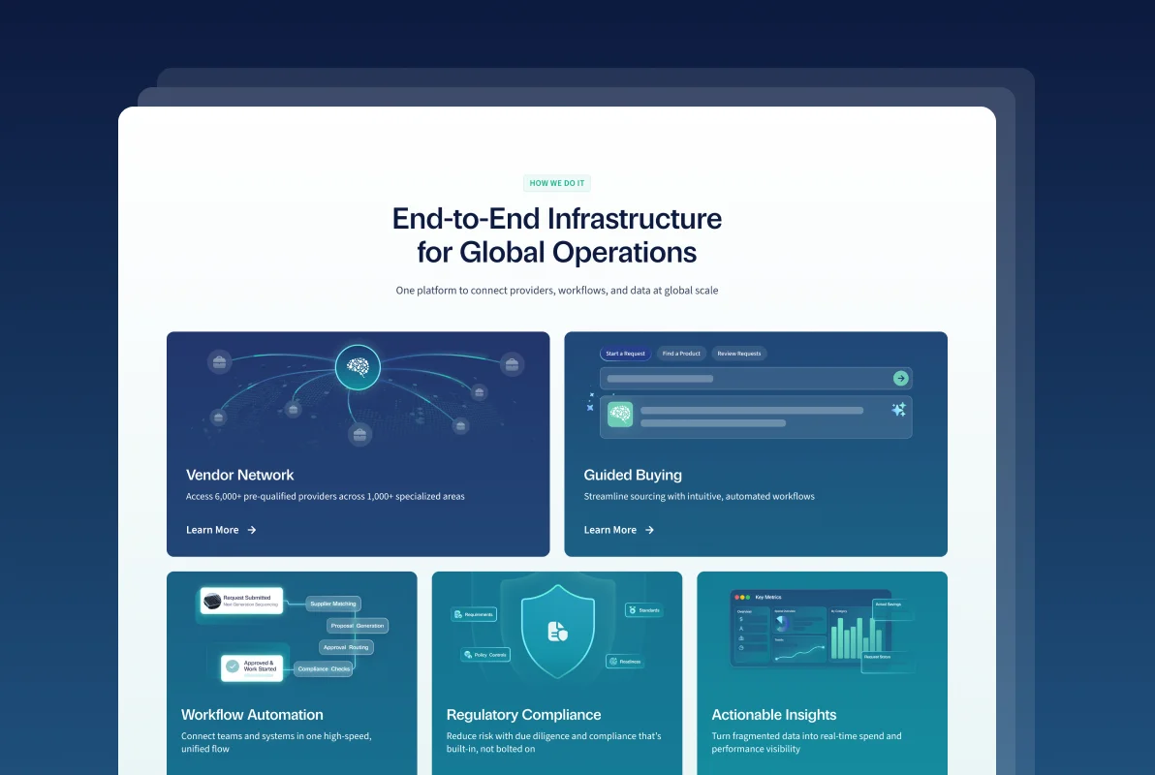Click the Proposal Generation workflow node
The image size is (1155, 775).
pos(358,626)
